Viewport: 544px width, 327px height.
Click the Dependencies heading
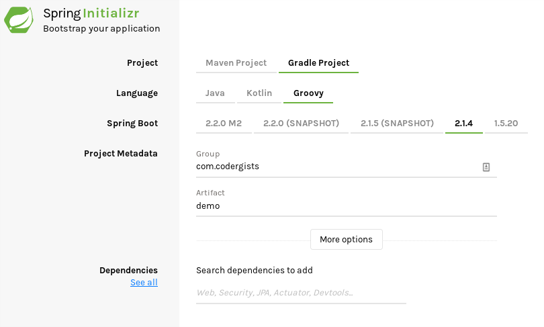point(128,271)
